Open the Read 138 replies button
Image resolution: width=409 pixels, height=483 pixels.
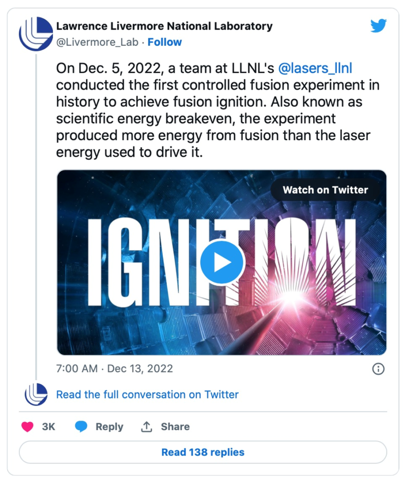click(x=203, y=452)
